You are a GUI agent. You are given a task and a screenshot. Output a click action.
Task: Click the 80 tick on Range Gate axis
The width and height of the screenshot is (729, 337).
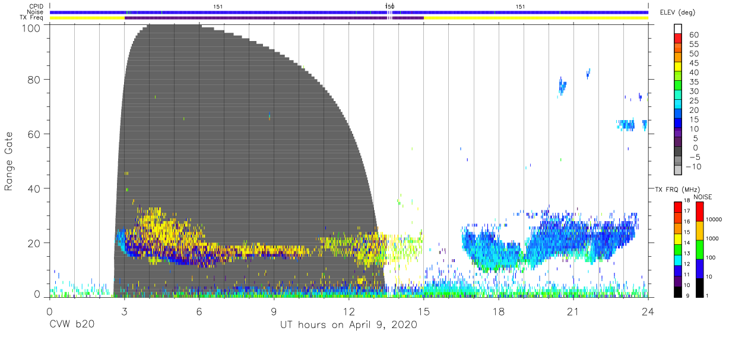pyautogui.click(x=34, y=80)
